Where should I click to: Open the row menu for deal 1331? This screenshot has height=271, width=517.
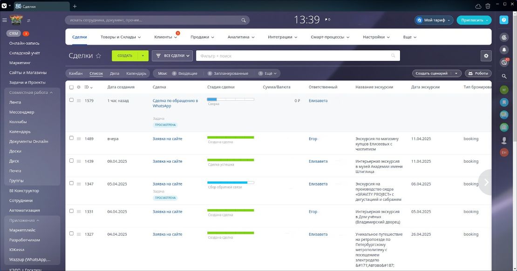coord(79,212)
